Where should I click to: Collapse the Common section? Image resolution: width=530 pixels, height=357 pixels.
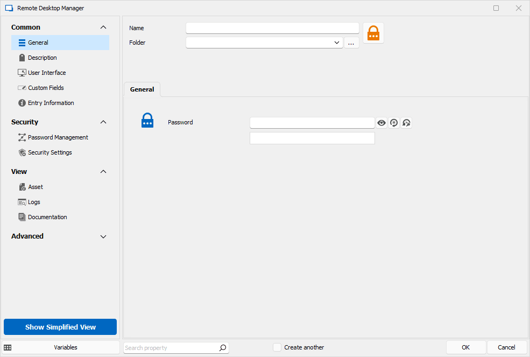[103, 27]
